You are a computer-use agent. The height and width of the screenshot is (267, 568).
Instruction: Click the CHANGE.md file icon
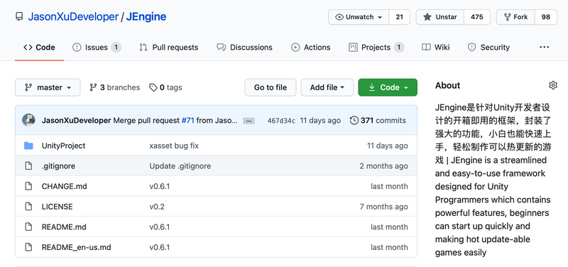tap(28, 186)
